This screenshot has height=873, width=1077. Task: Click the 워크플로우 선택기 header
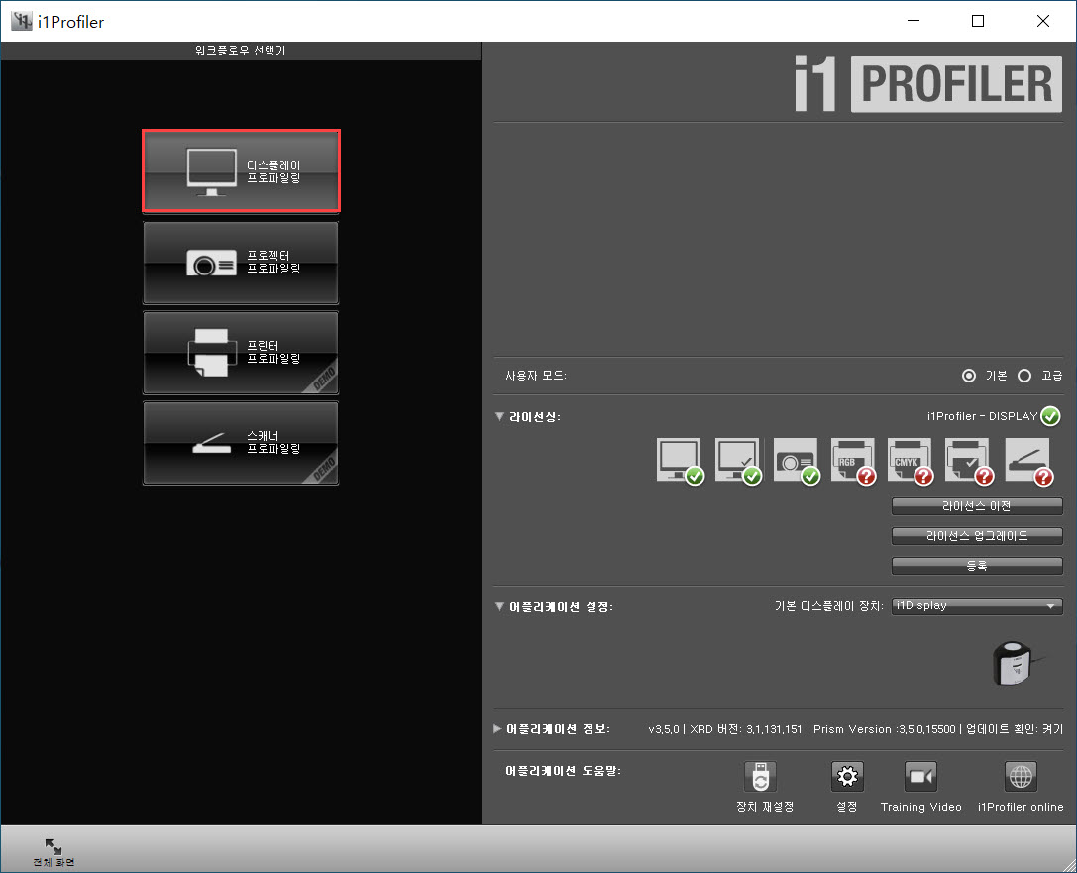tap(241, 51)
